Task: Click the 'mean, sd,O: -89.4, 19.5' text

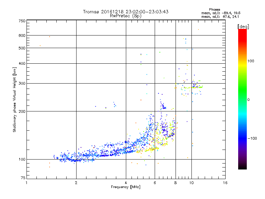Action: coord(221,13)
